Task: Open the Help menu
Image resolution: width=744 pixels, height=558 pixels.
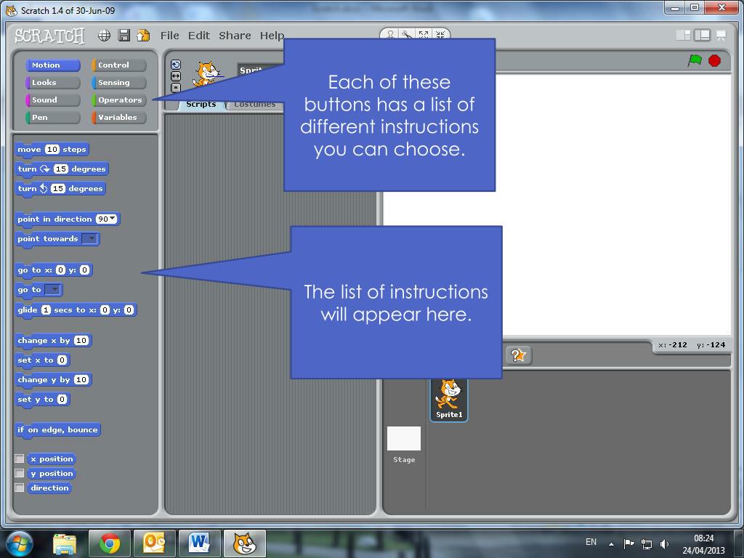Action: 272,36
